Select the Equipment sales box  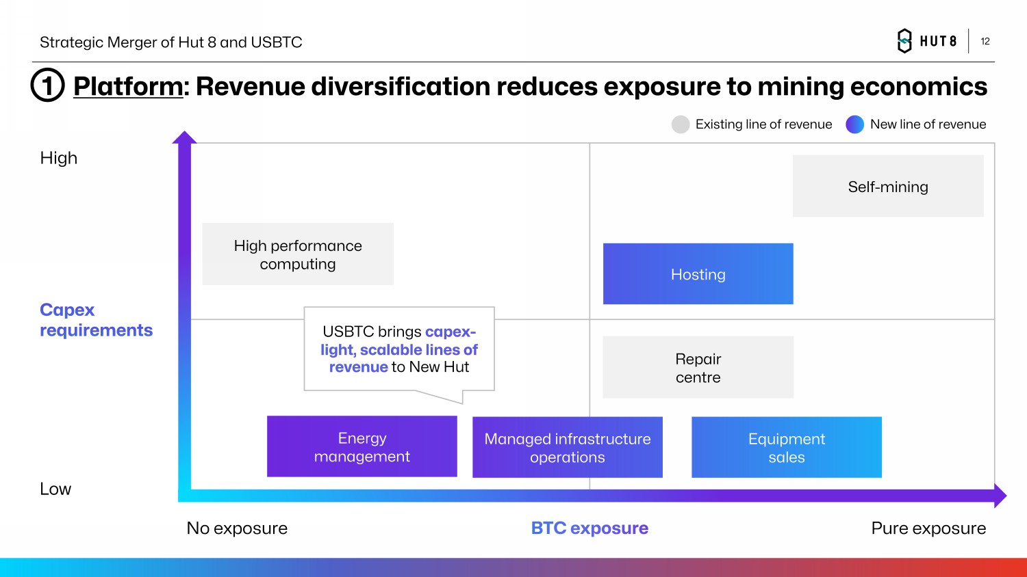(787, 447)
